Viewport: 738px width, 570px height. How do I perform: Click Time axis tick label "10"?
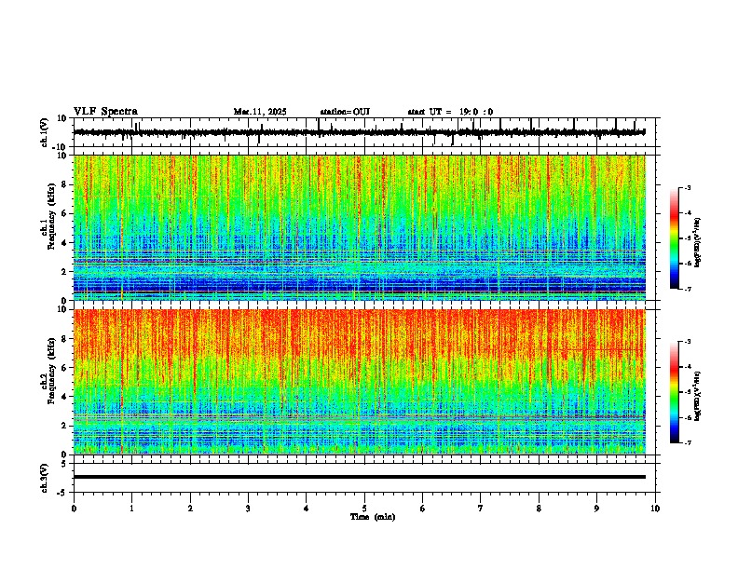point(655,509)
